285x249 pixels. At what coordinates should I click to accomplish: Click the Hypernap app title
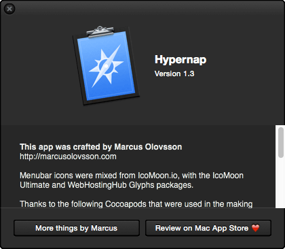[180, 60]
